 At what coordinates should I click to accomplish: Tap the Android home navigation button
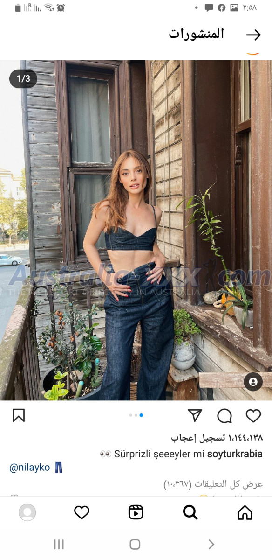tap(135, 544)
